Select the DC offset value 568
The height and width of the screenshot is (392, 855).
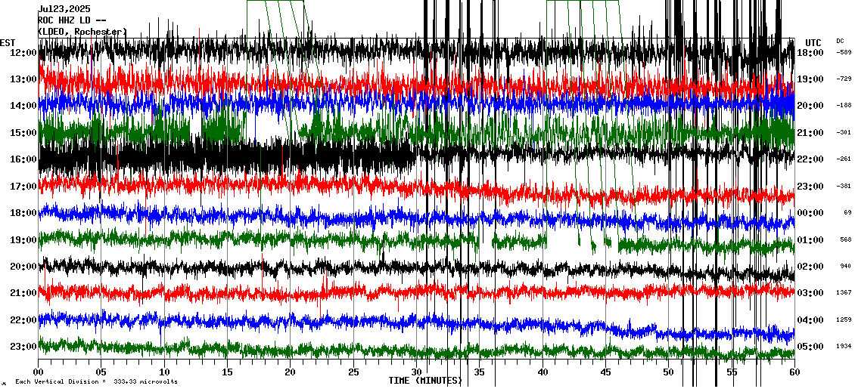pyautogui.click(x=847, y=239)
